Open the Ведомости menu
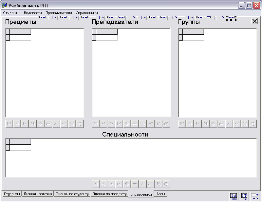This screenshot has height=202, width=262. click(33, 13)
